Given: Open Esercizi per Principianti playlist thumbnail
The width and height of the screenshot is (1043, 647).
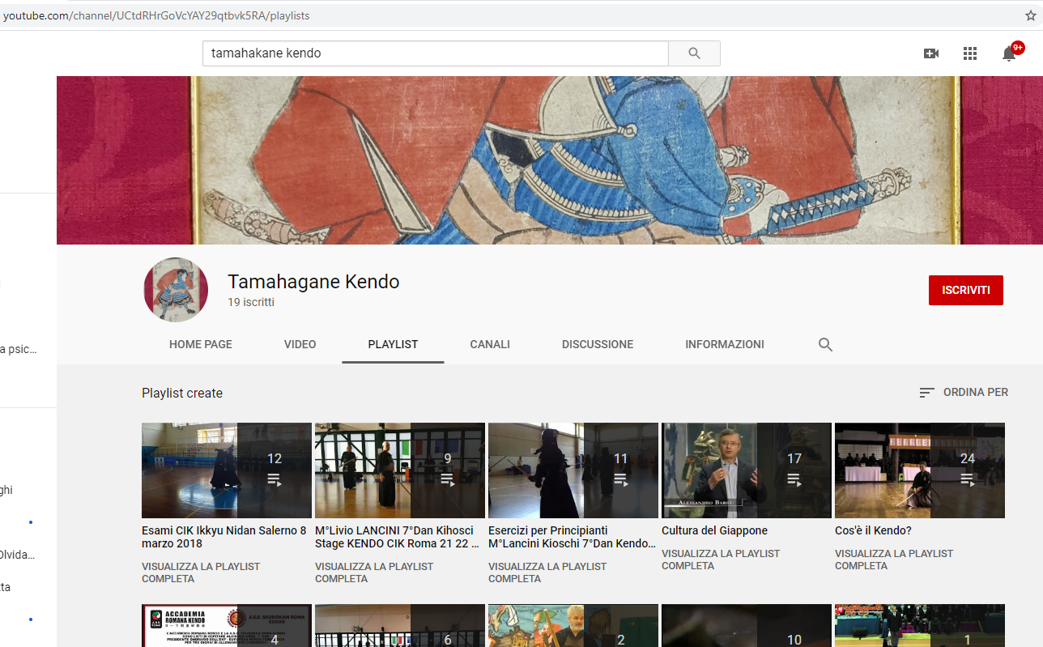Looking at the screenshot, I should point(573,470).
